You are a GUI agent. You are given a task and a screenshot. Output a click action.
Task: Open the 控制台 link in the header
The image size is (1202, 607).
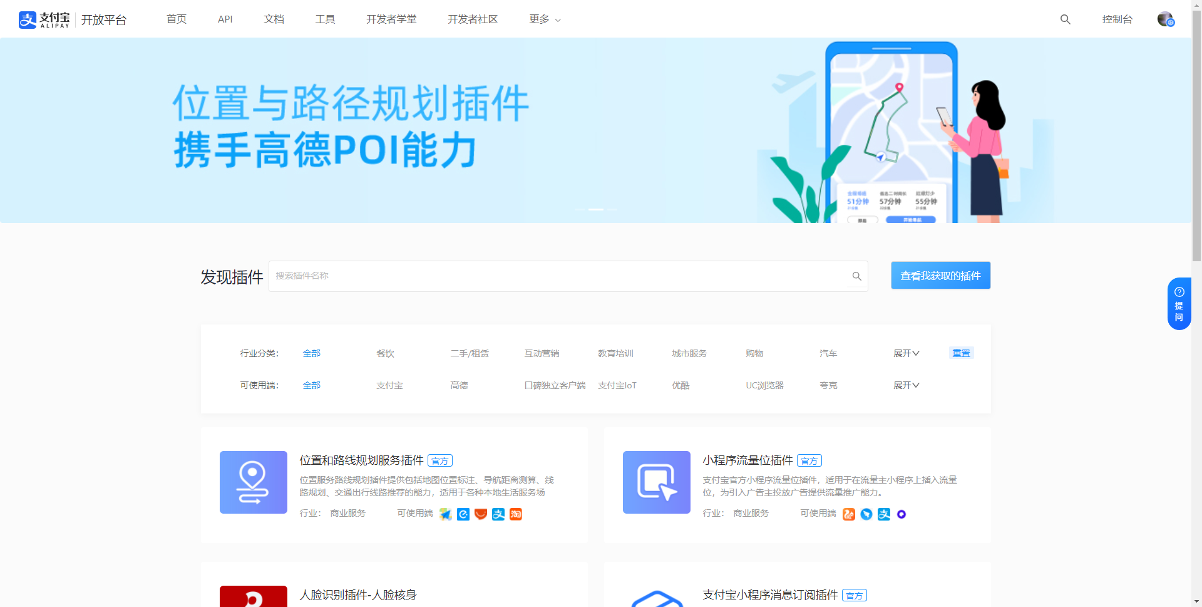1117,19
